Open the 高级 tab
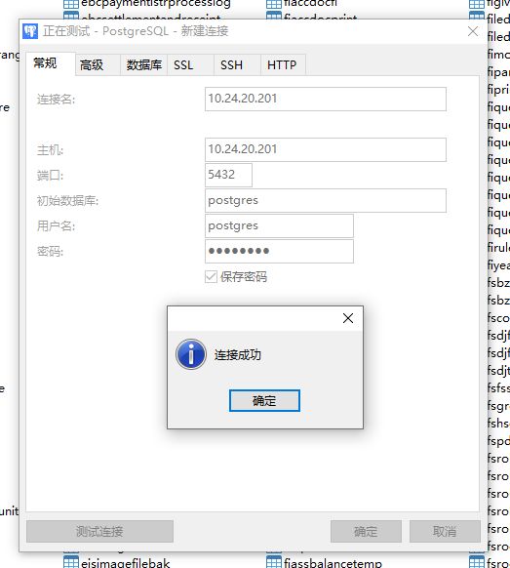510x568 pixels. click(98, 64)
